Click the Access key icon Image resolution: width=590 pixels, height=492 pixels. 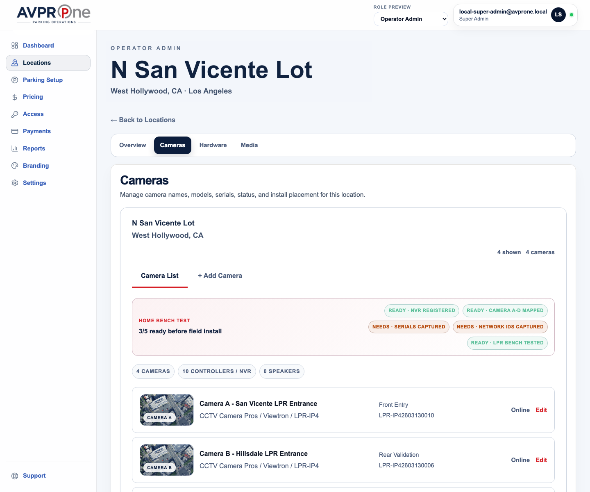click(x=15, y=114)
